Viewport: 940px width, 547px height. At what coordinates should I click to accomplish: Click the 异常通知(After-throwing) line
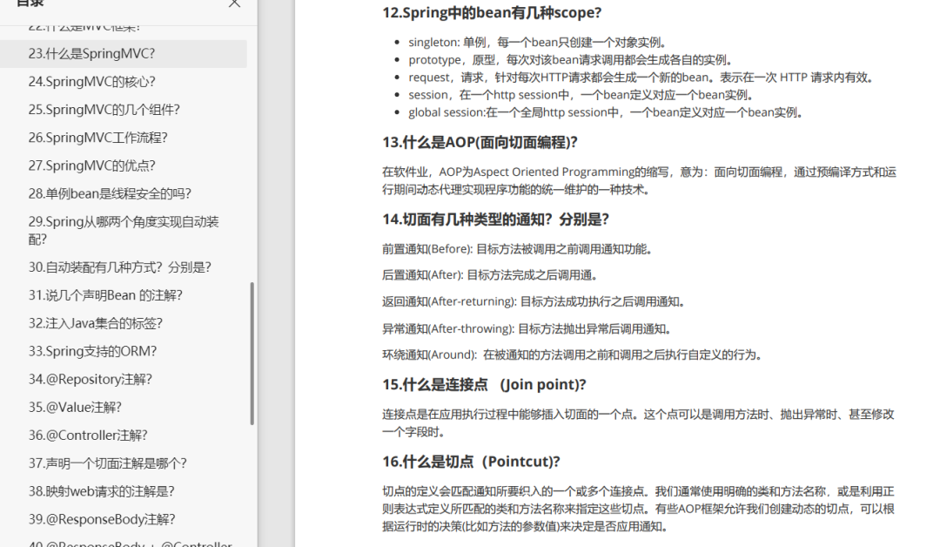(527, 328)
